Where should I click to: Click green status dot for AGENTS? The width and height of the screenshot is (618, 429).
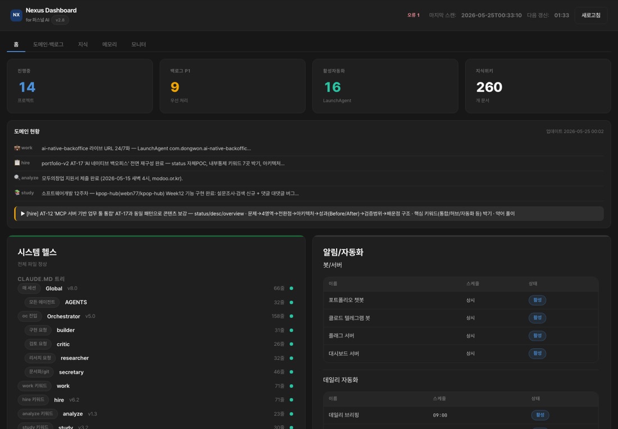291,303
